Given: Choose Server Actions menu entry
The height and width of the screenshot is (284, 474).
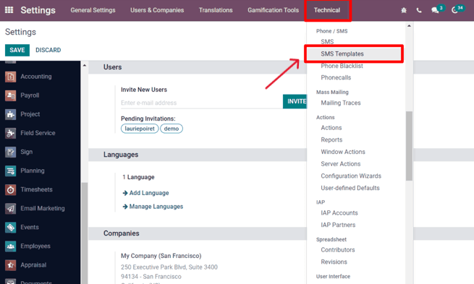Looking at the screenshot, I should (341, 164).
